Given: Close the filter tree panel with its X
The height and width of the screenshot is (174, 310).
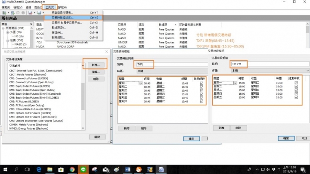Looking at the screenshot, I should pos(31,24).
